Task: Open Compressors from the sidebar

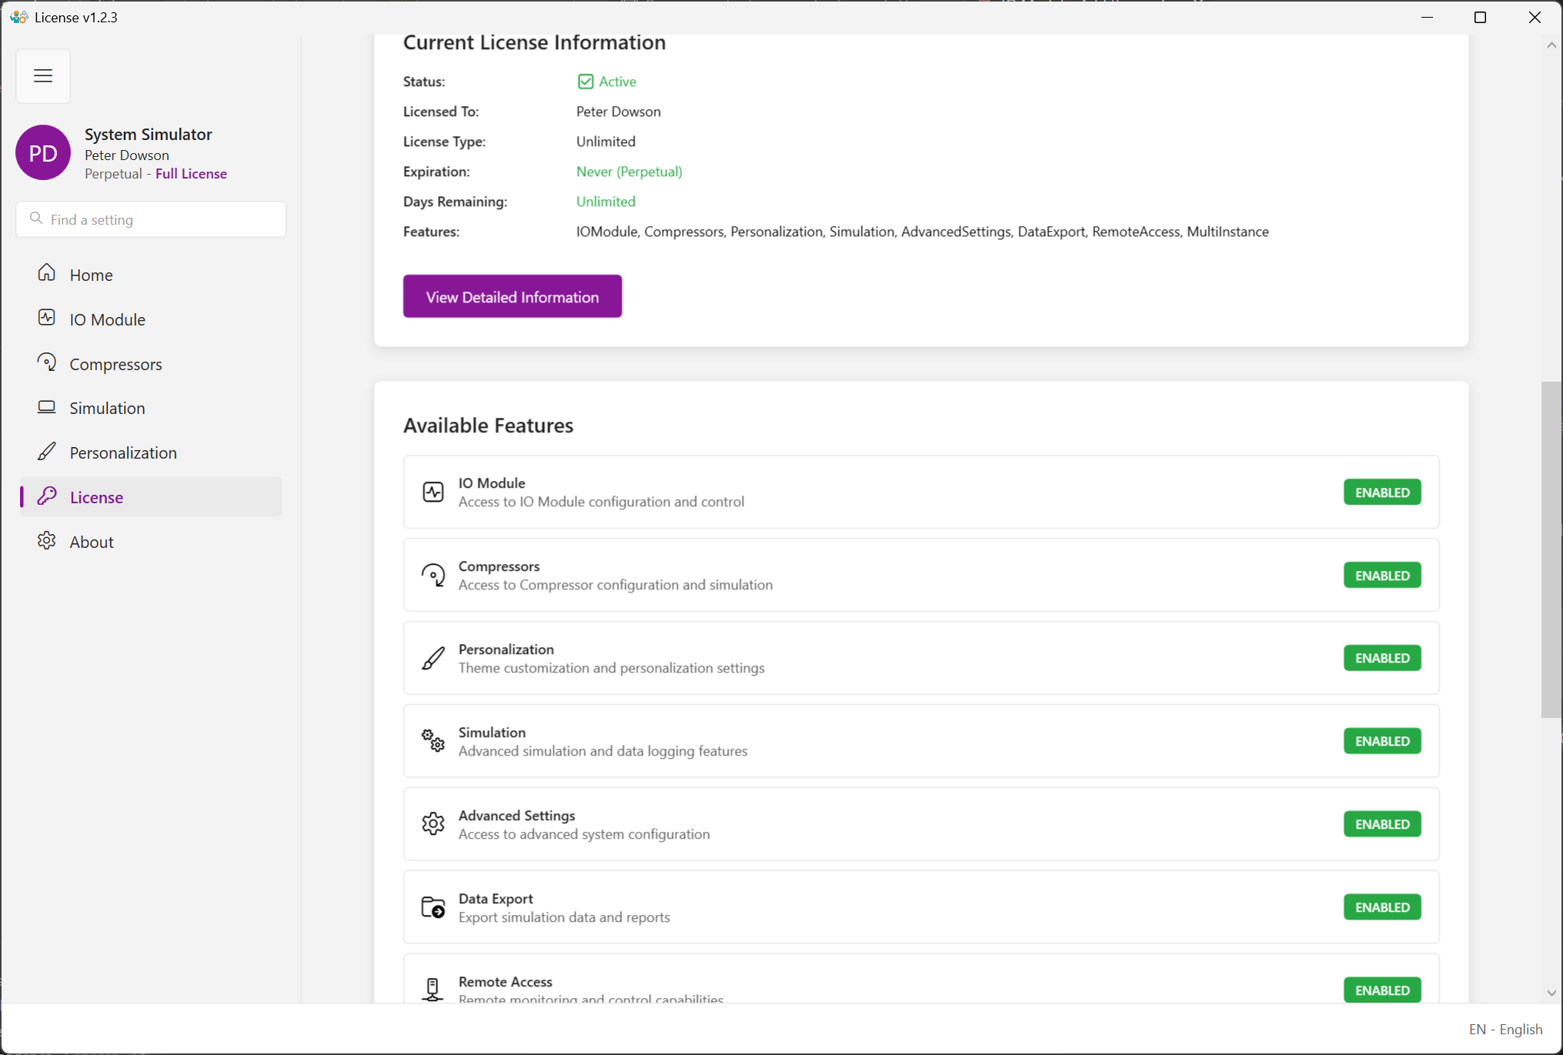Action: 115,363
